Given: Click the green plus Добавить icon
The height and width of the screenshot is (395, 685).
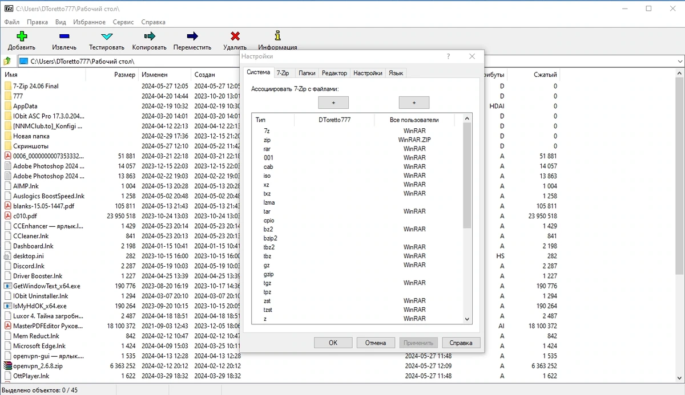Looking at the screenshot, I should tap(22, 36).
